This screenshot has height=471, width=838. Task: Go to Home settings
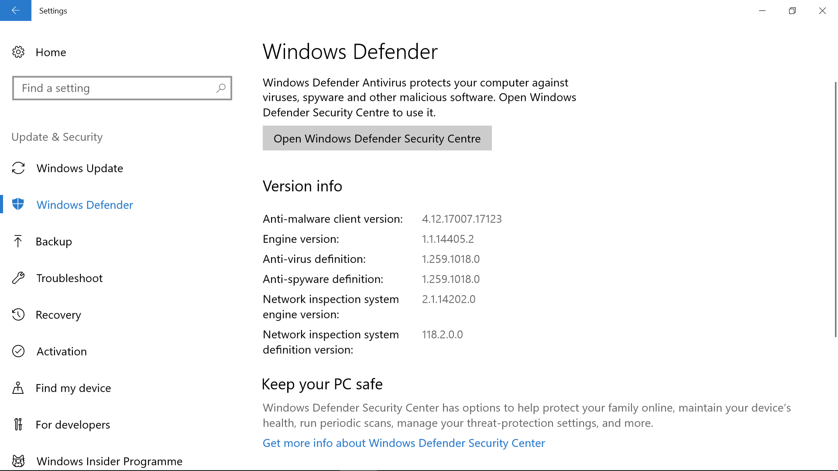pos(51,52)
